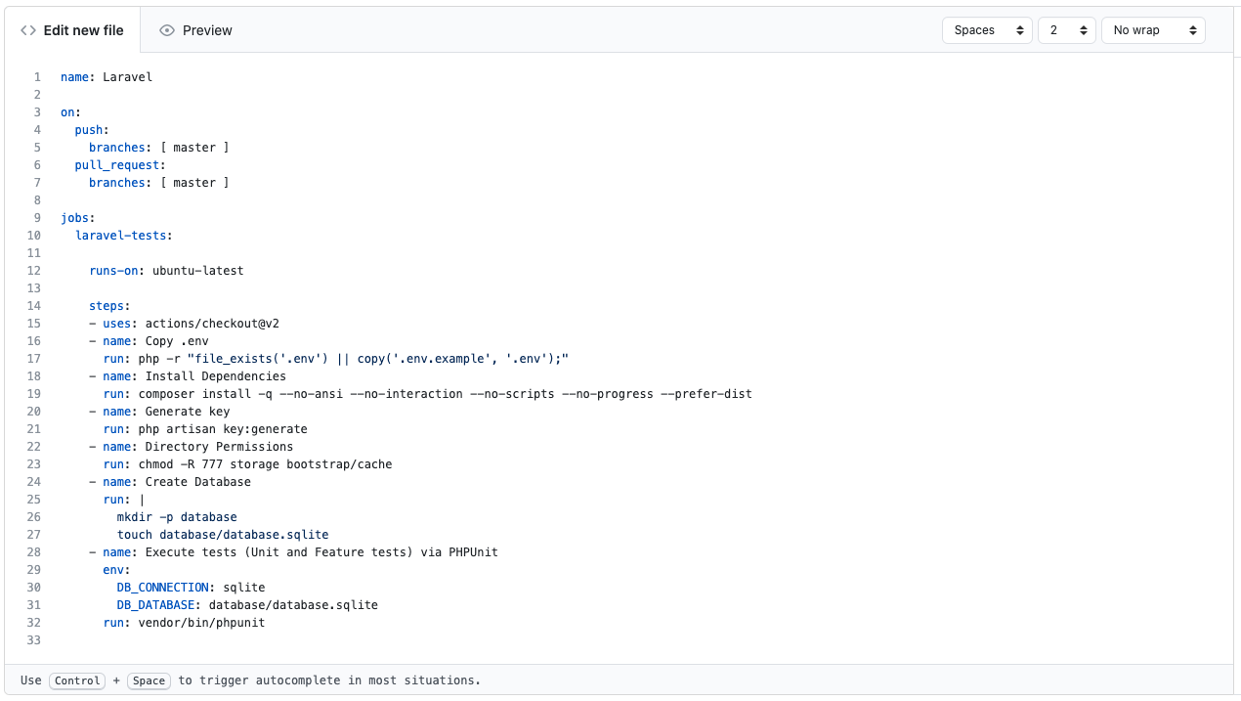The height and width of the screenshot is (701, 1241).
Task: Open the Preview tab
Action: [195, 30]
